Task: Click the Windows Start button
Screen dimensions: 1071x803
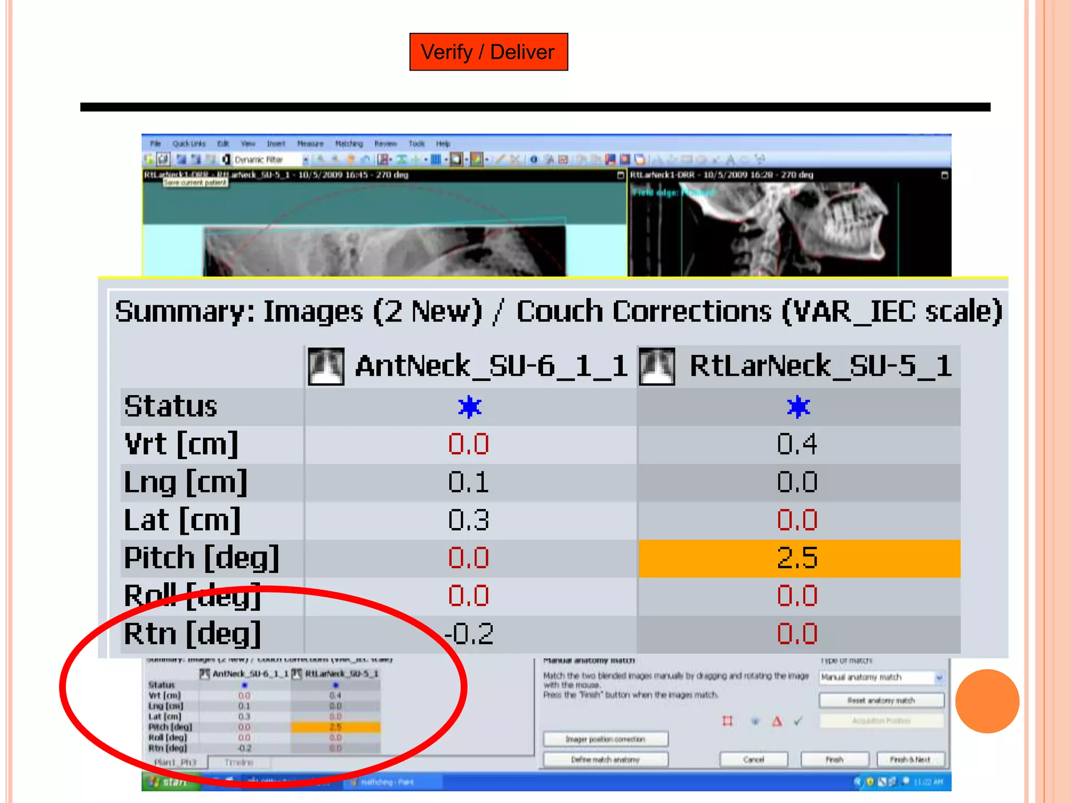Action: click(x=170, y=782)
